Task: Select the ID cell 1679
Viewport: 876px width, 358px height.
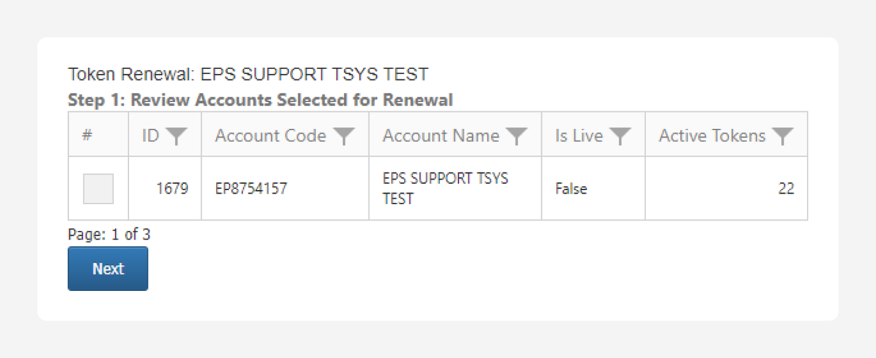Action: pos(172,189)
